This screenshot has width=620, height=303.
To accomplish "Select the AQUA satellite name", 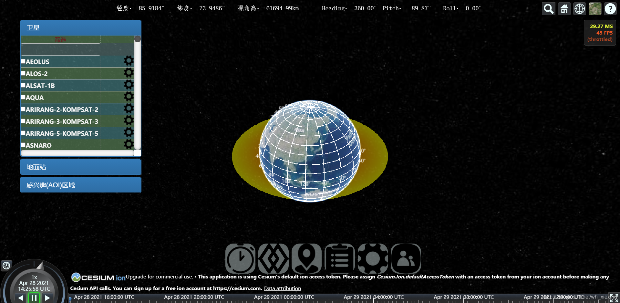I will pyautogui.click(x=35, y=98).
